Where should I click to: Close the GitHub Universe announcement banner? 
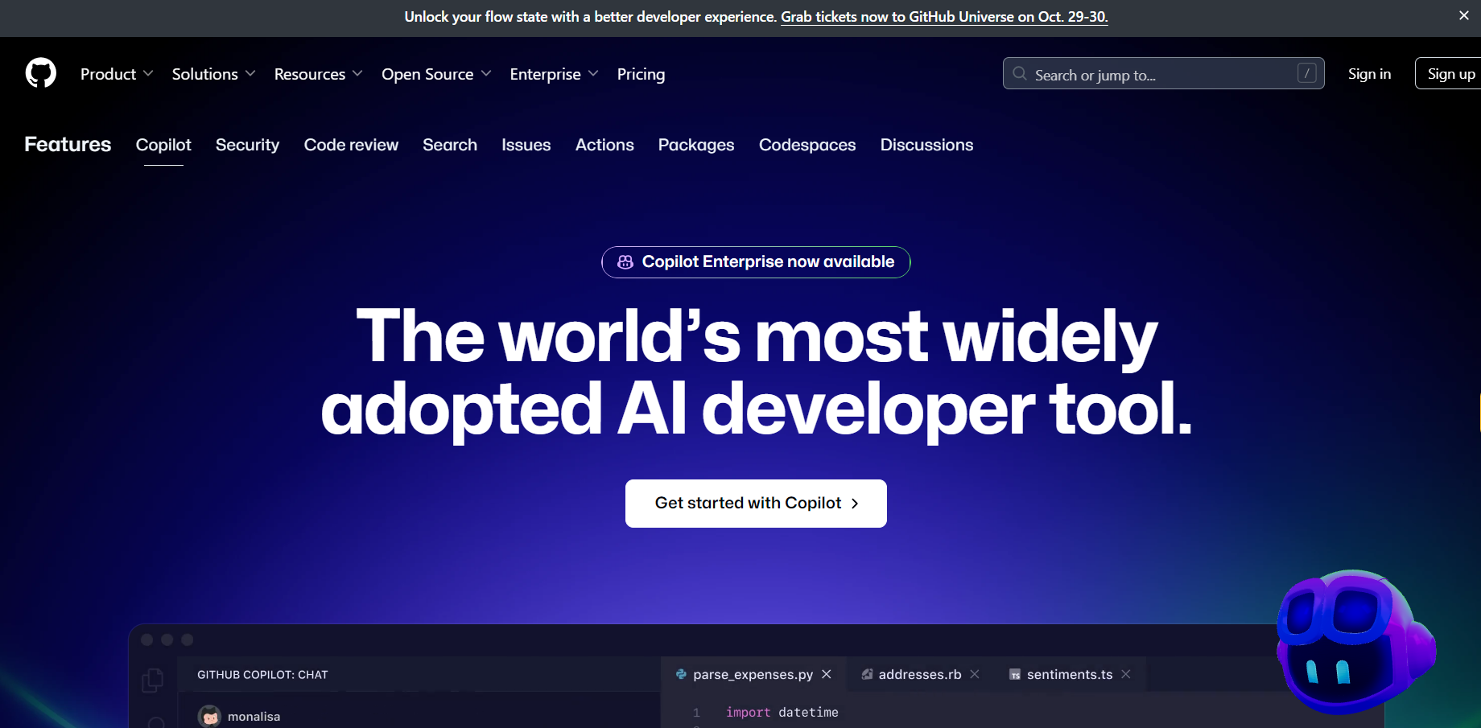tap(1463, 15)
